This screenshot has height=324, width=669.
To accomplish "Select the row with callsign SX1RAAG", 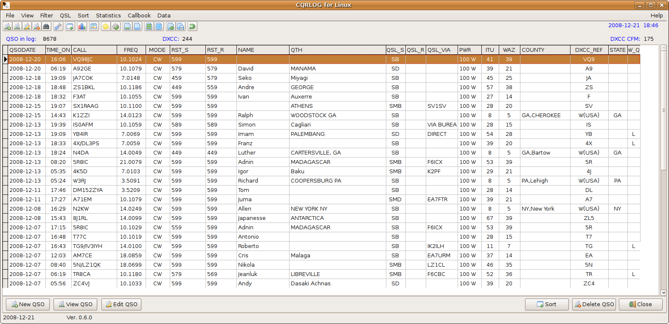I will (x=324, y=106).
